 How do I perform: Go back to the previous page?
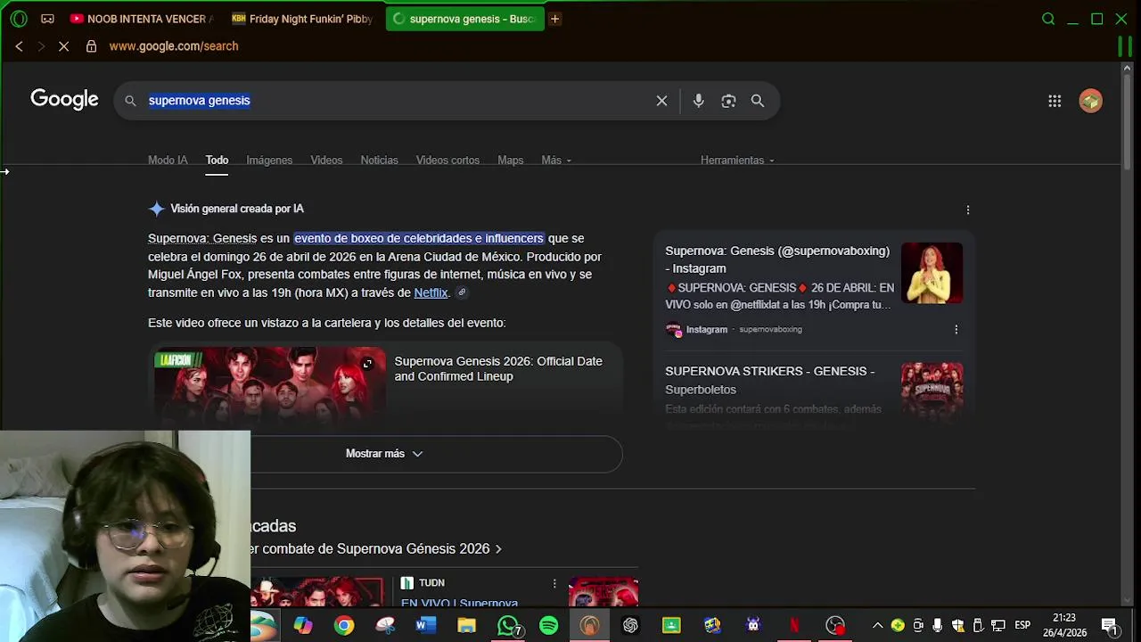tap(19, 46)
